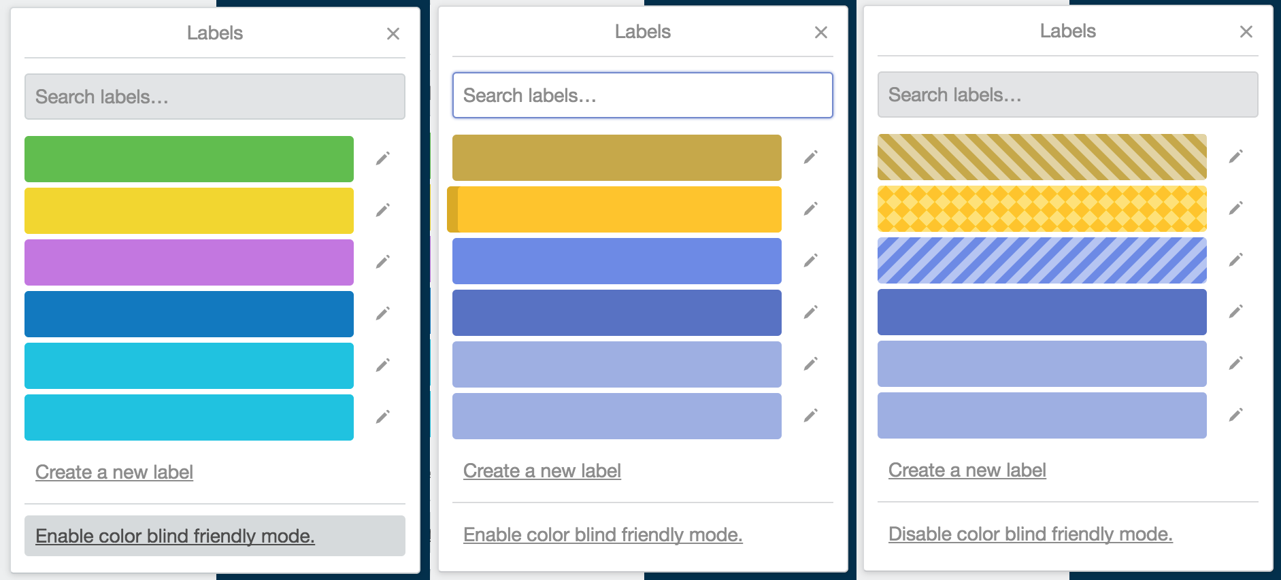Enable color blind friendly mode in middle panel

(x=602, y=534)
